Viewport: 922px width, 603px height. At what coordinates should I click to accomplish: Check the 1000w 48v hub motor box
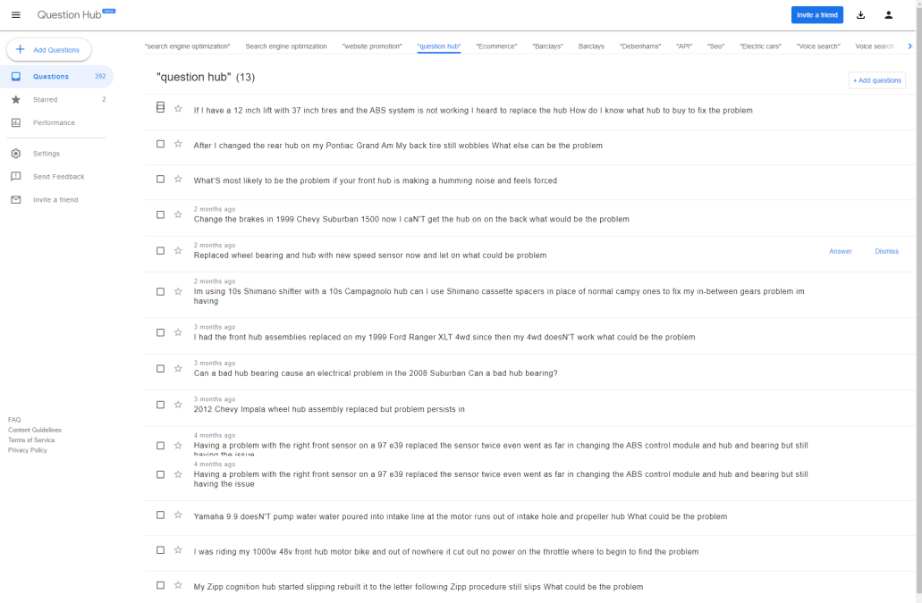point(161,550)
